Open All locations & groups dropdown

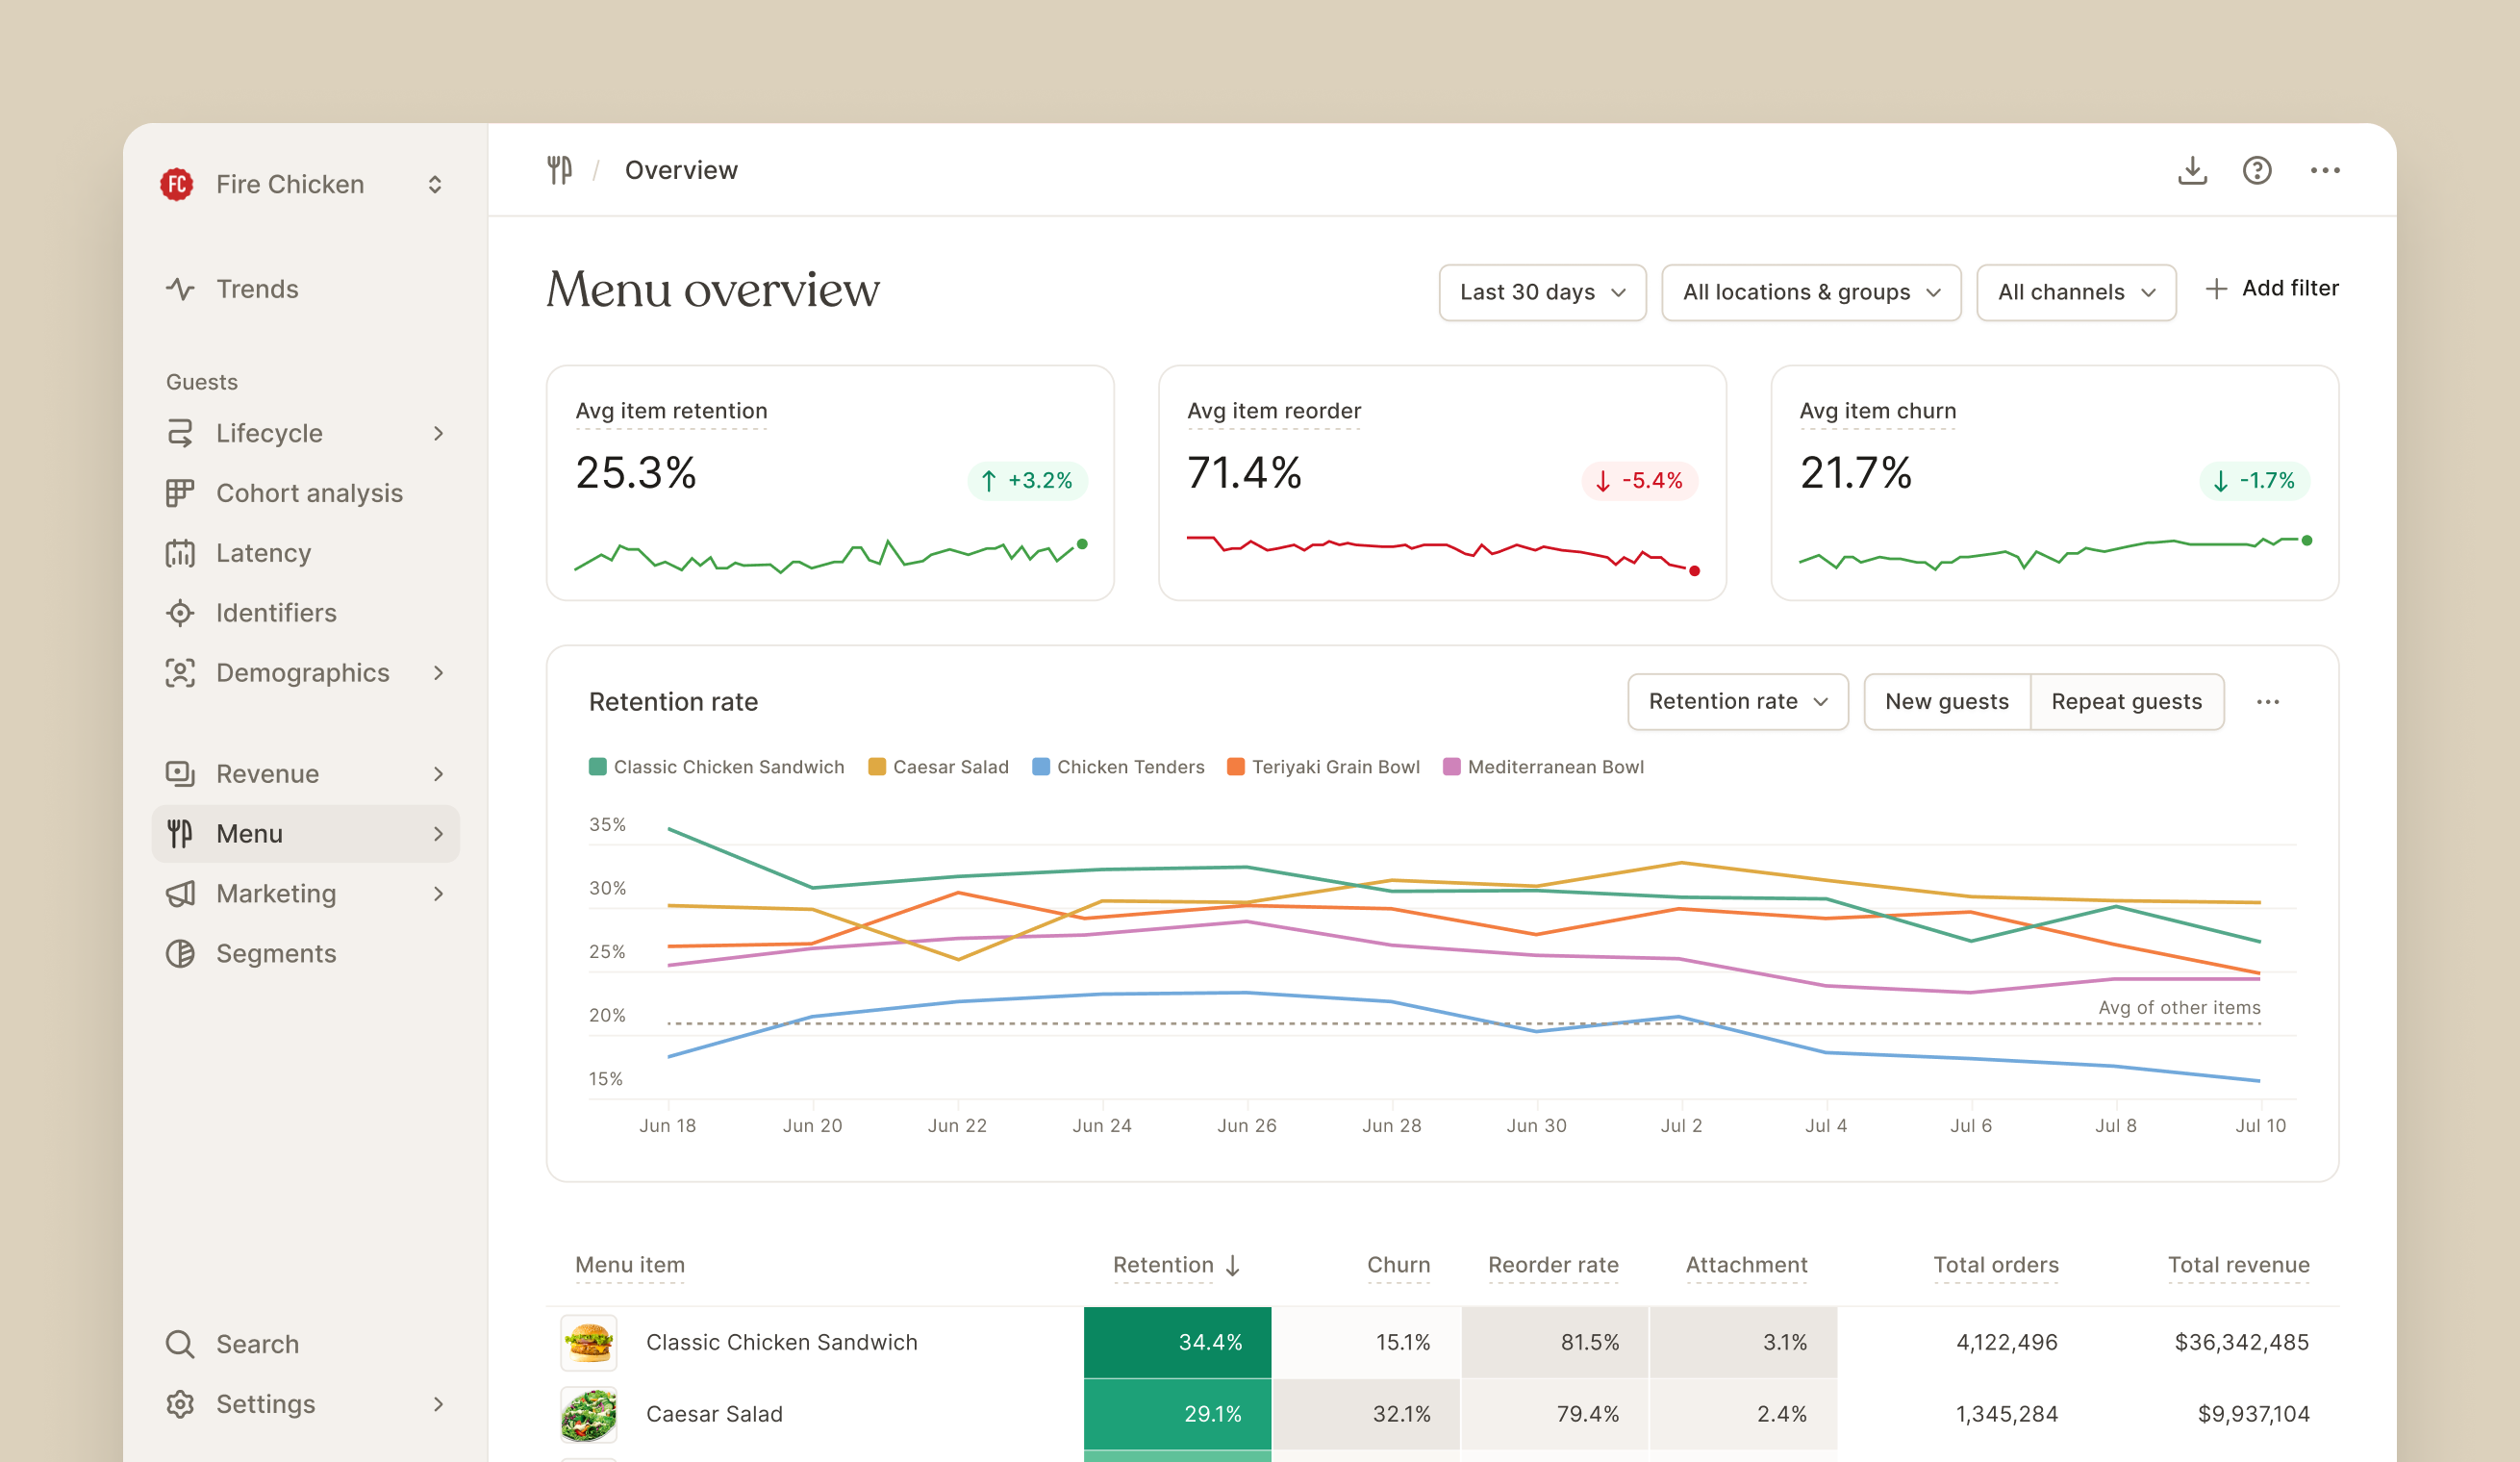point(1810,292)
